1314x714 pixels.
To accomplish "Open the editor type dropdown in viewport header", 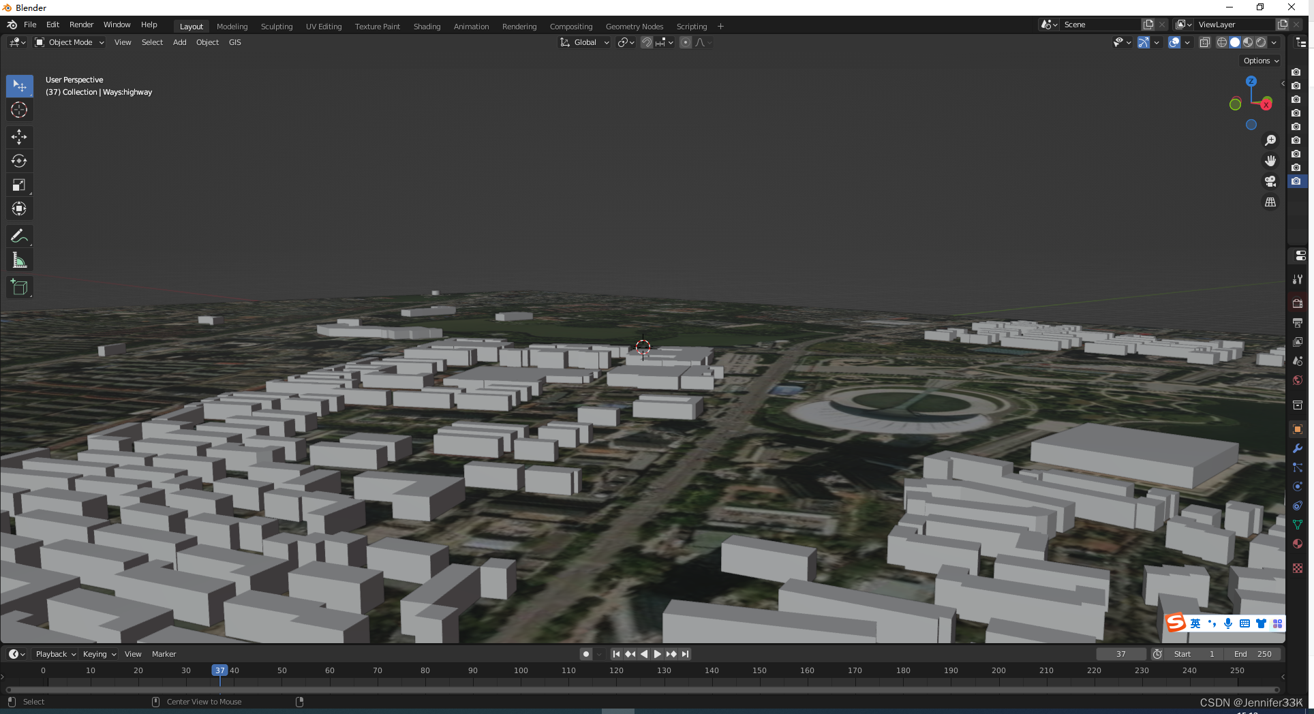I will point(17,42).
